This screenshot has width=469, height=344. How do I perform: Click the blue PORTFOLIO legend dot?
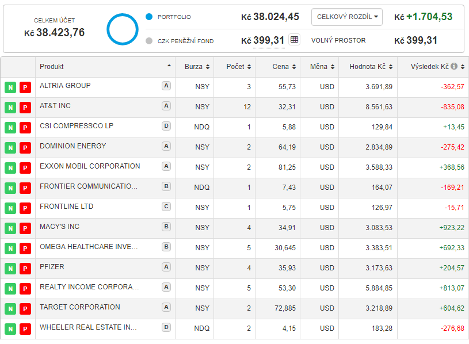click(149, 17)
